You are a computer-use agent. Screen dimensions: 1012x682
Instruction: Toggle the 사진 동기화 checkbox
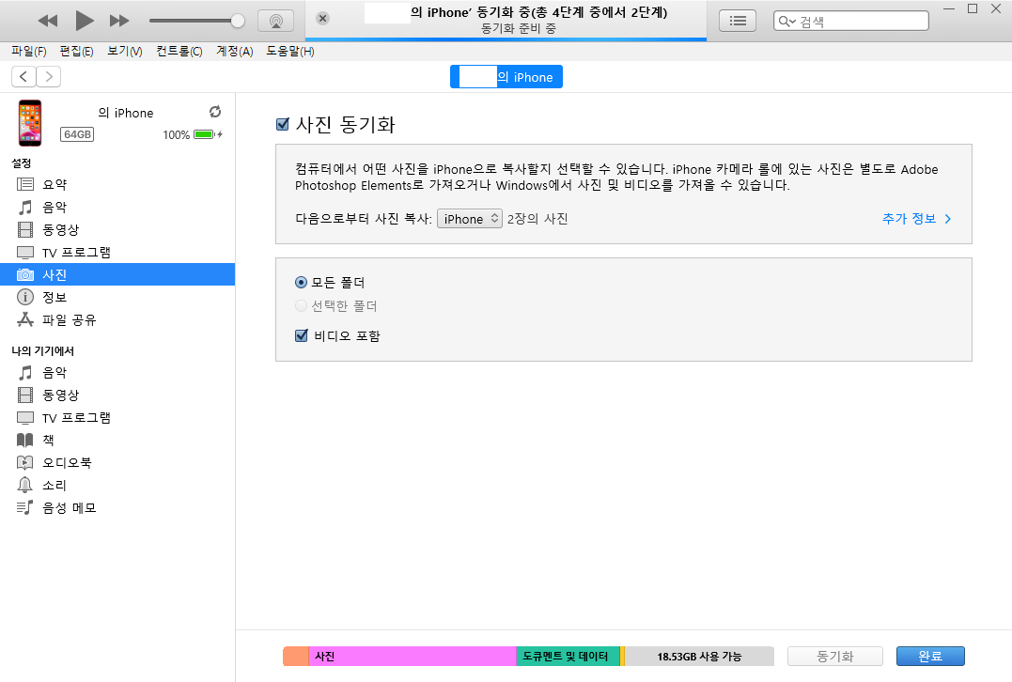[283, 124]
